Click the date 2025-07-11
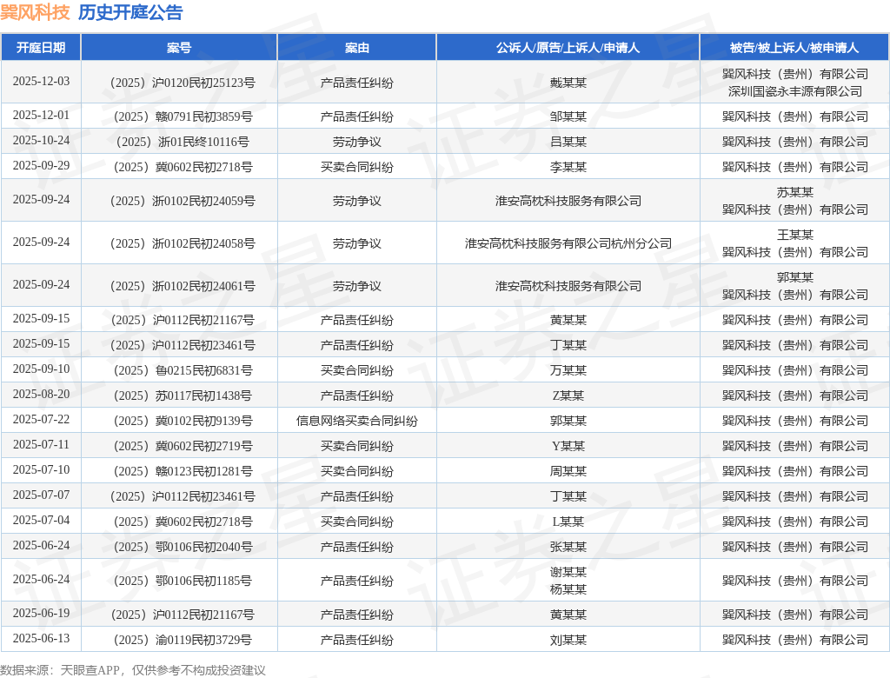890x678 pixels. [41, 445]
